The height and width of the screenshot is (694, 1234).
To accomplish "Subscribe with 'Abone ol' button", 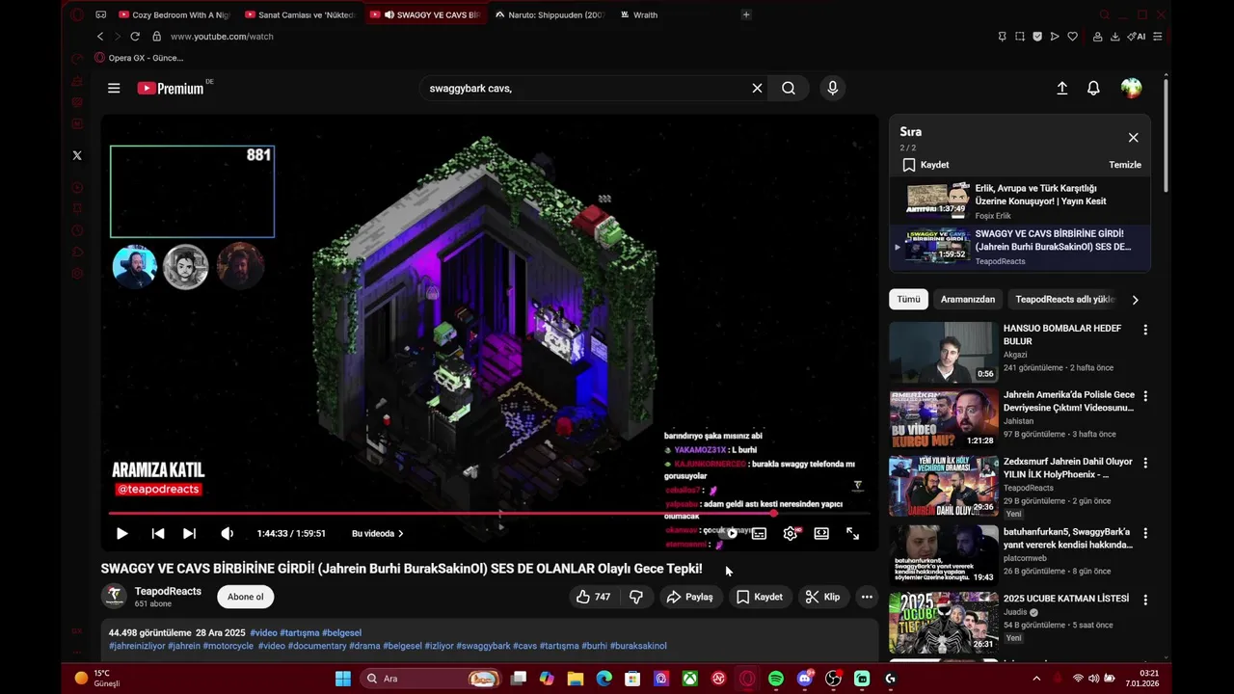I will (245, 597).
